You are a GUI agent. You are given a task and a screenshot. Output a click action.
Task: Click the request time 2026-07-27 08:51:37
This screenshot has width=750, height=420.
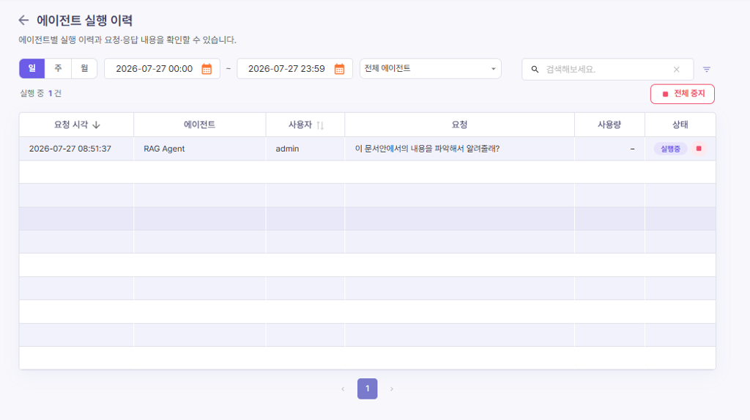(x=70, y=149)
